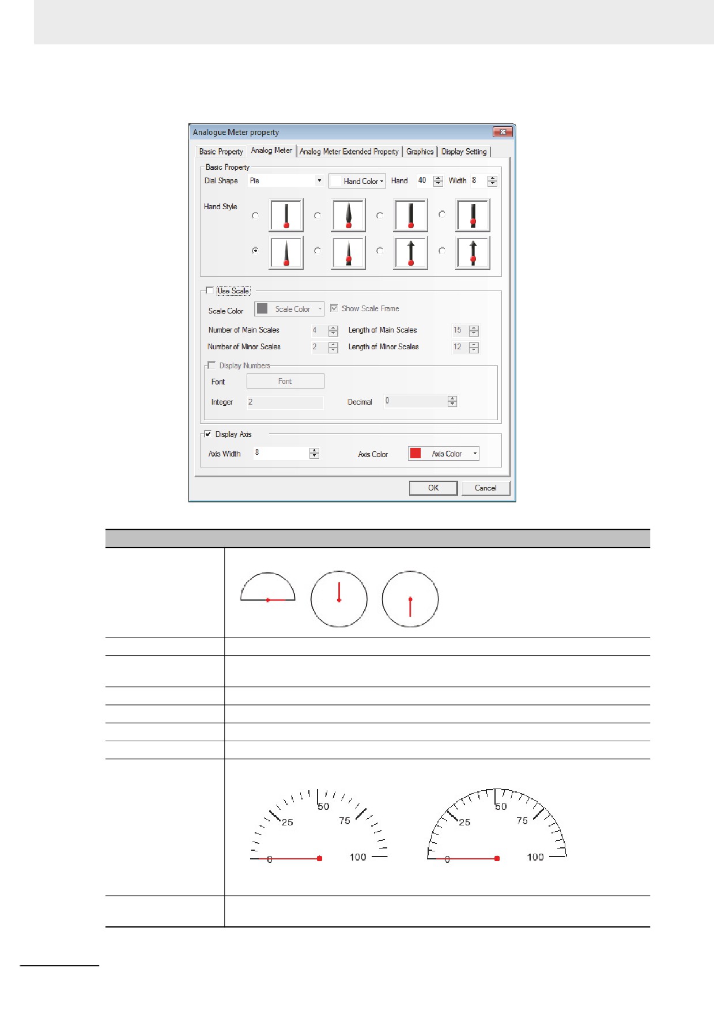Click the circle dial with hand pointing up
This screenshot has width=714, height=1011.
tap(339, 599)
